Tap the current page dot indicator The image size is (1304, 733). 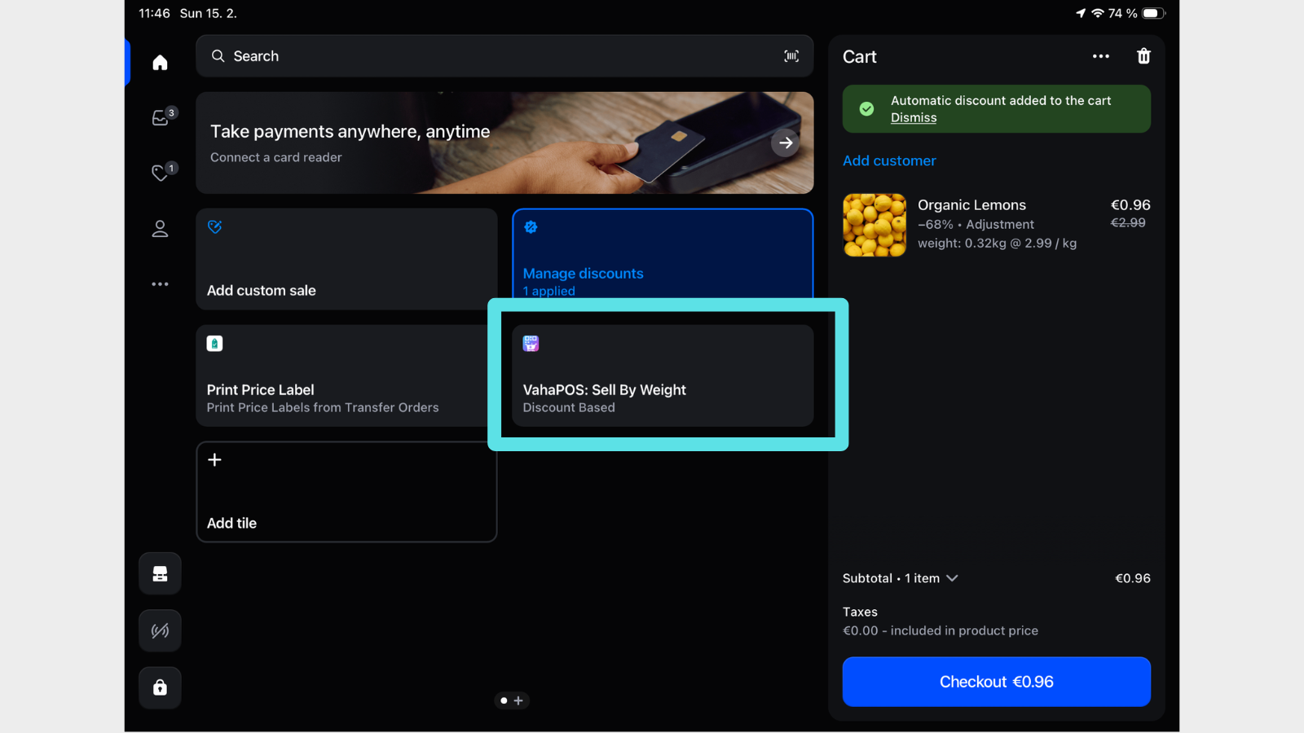coord(504,700)
